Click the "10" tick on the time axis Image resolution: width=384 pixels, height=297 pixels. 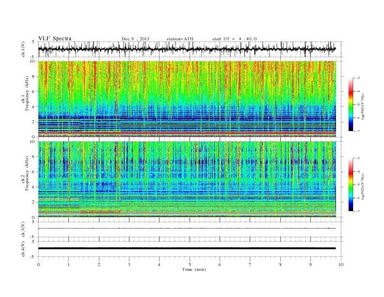coord(341,264)
